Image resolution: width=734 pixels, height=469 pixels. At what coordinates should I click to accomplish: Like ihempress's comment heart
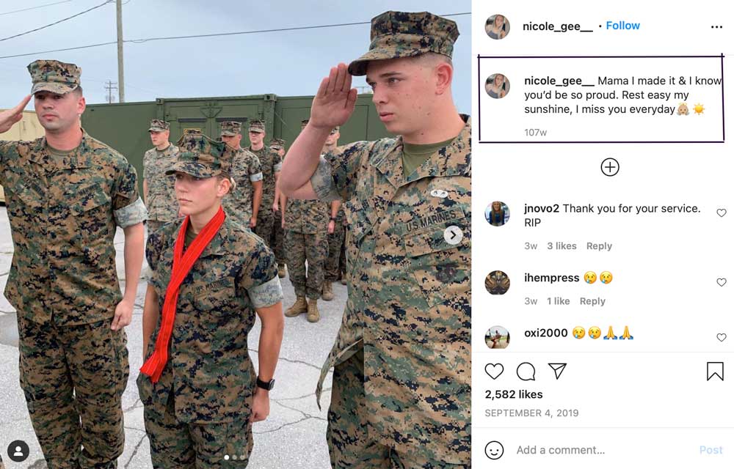[721, 282]
